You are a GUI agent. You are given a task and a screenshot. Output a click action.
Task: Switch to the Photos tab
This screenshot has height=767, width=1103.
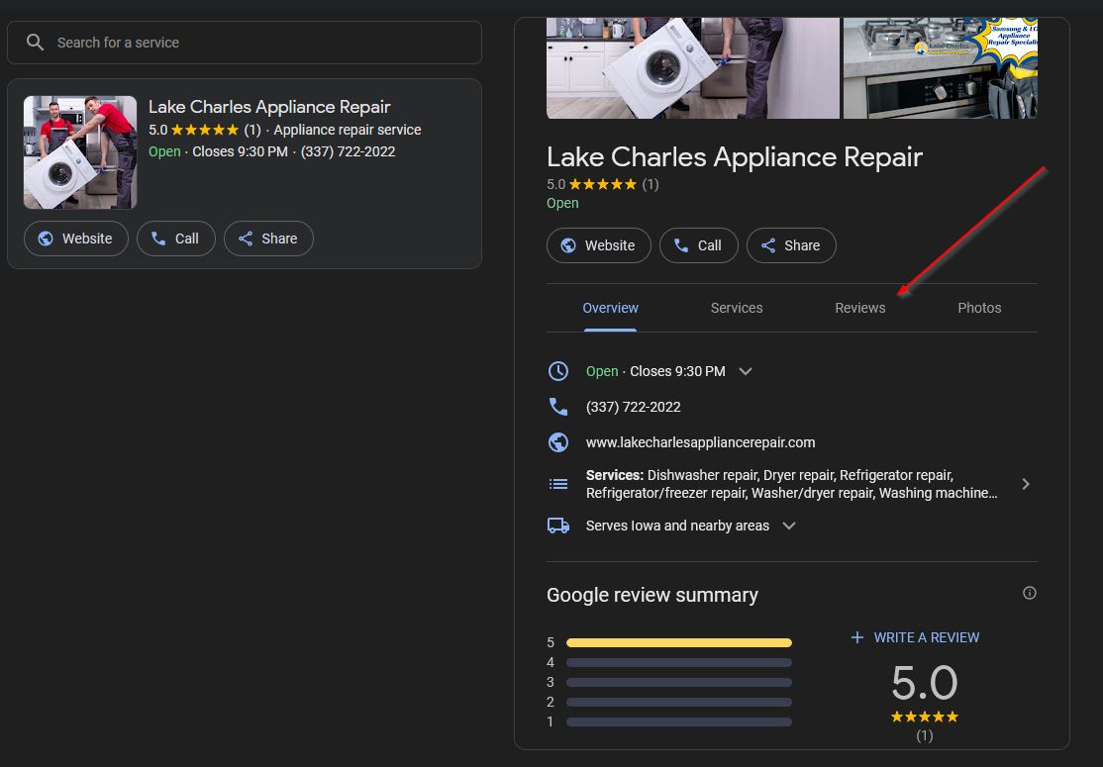[x=979, y=308]
